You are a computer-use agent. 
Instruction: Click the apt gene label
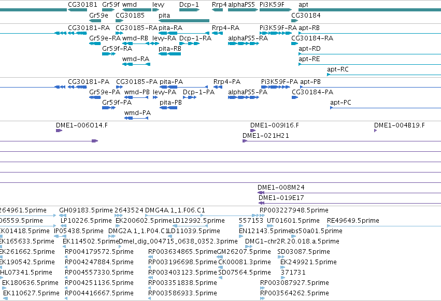coord(303,5)
